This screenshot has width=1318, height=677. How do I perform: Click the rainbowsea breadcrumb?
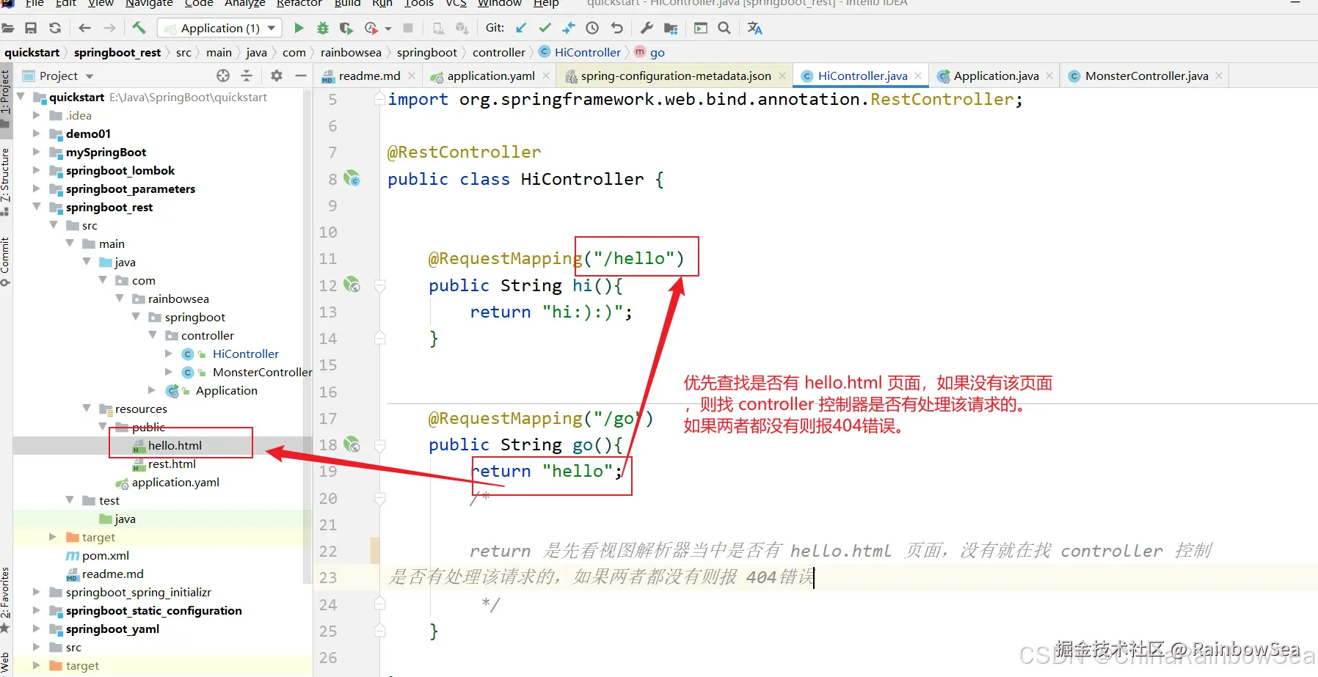tap(351, 52)
